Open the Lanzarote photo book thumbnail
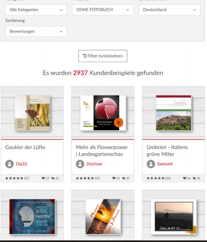This screenshot has height=242, width=207. pyautogui.click(x=174, y=217)
